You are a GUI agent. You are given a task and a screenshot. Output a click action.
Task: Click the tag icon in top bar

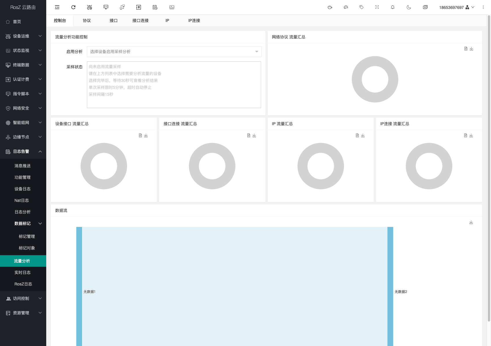(x=361, y=7)
